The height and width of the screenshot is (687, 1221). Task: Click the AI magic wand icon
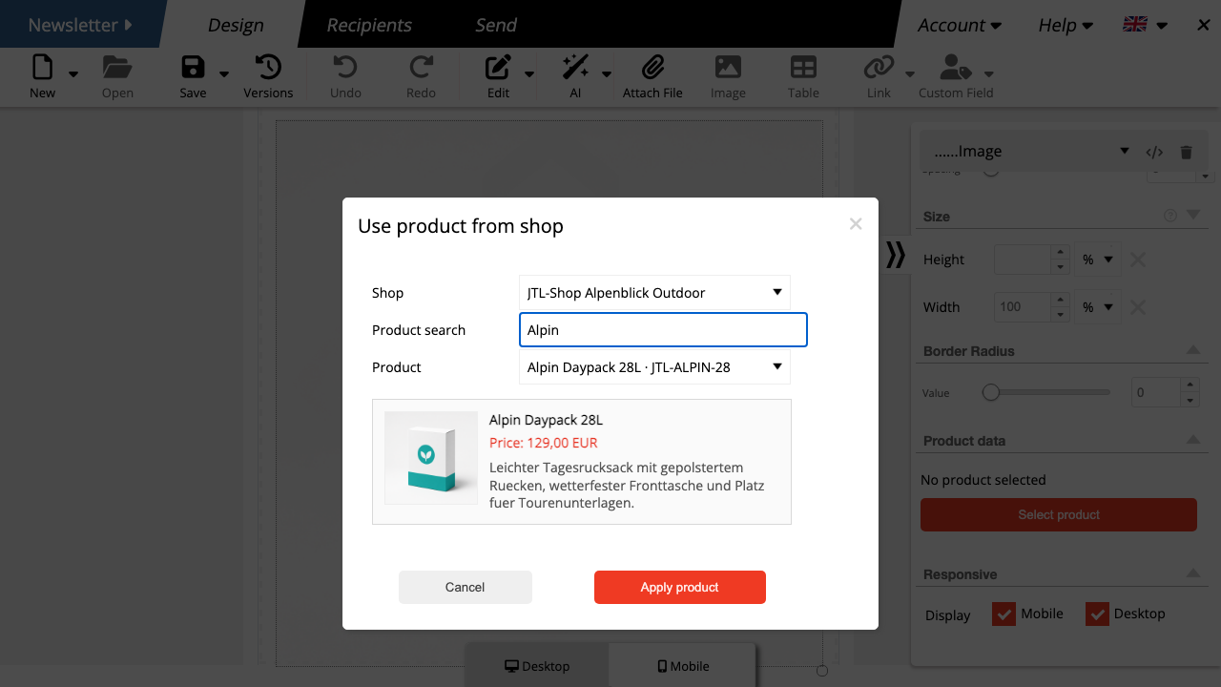575,67
